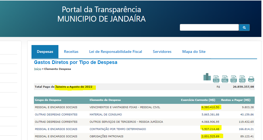263x140 pixels.
Task: Switch to the Receitas tab
Action: tap(71, 52)
